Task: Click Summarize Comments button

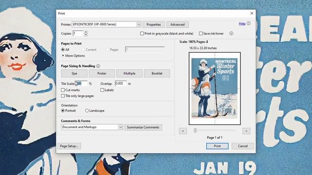Action: (143, 127)
